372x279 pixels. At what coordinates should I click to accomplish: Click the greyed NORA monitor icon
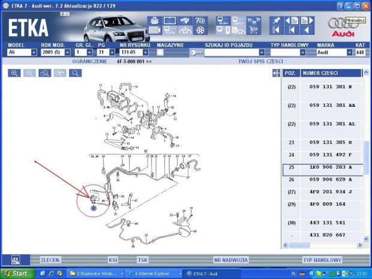170,30
